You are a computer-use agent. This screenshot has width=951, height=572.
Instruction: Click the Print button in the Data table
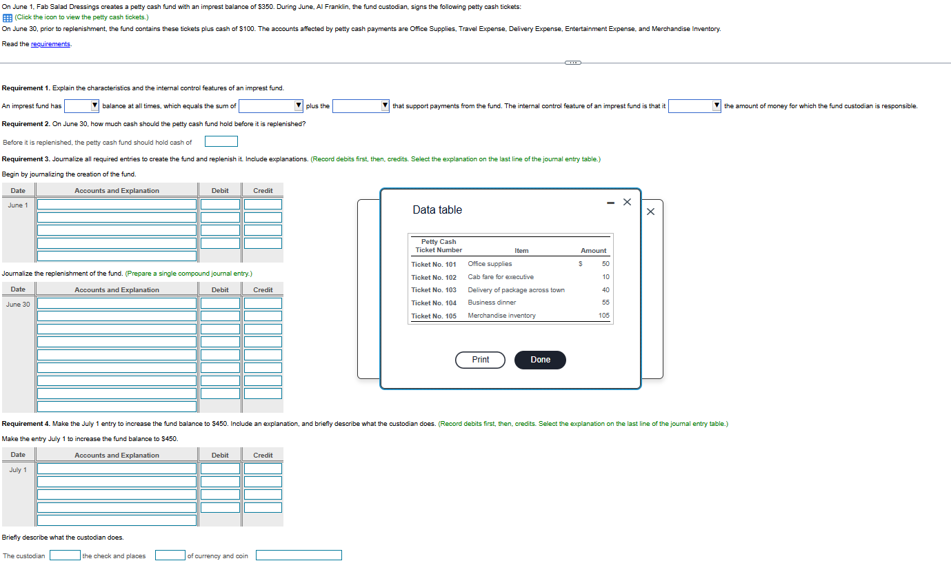[x=480, y=360]
